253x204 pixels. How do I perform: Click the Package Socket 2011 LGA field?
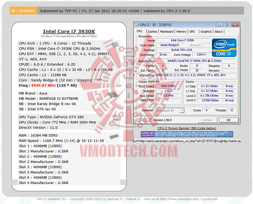pos(183,50)
